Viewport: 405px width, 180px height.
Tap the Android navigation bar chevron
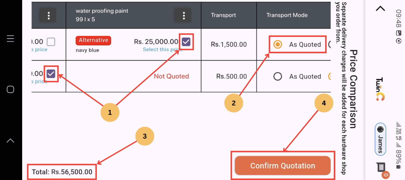pos(10,141)
